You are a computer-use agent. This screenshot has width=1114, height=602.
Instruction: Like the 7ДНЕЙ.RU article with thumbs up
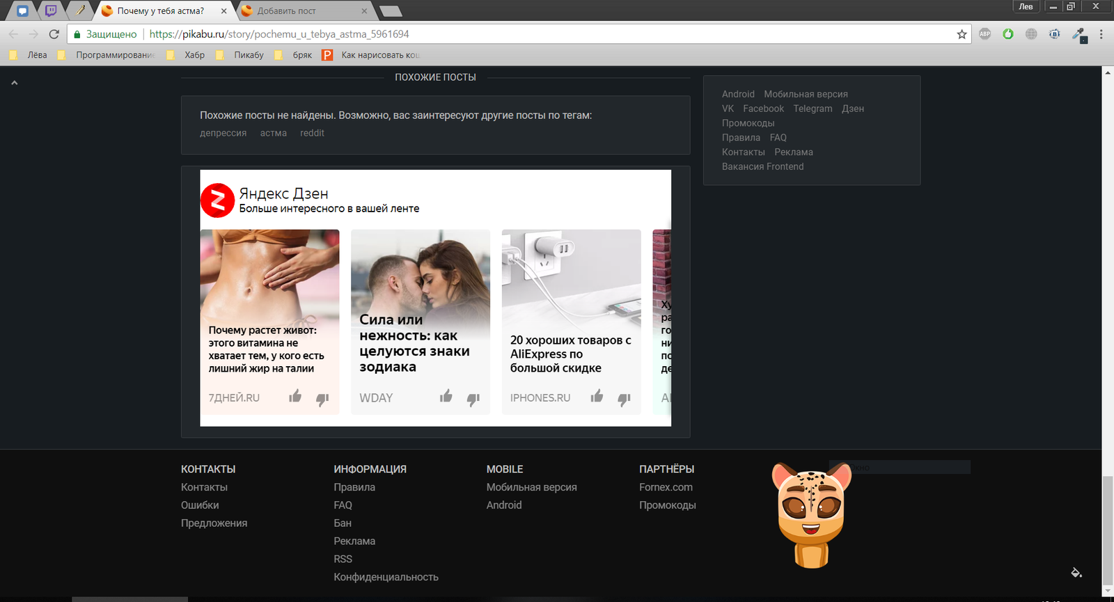point(295,397)
